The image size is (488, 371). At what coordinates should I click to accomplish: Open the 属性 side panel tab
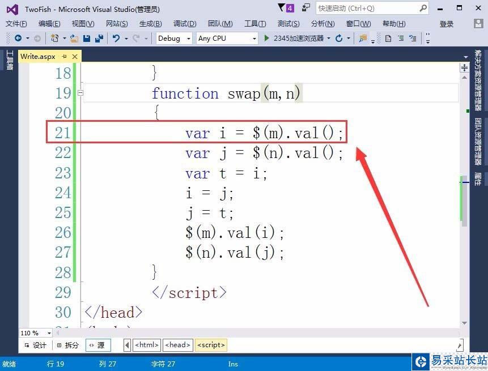pos(478,179)
